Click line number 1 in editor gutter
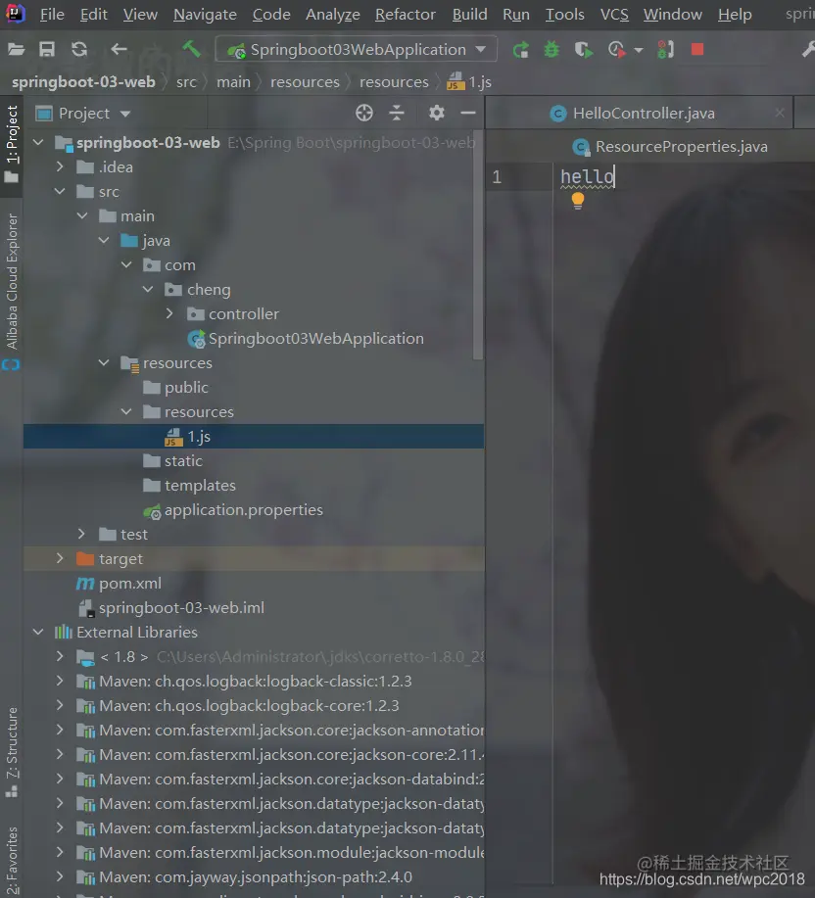Image resolution: width=815 pixels, height=898 pixels. pyautogui.click(x=497, y=177)
